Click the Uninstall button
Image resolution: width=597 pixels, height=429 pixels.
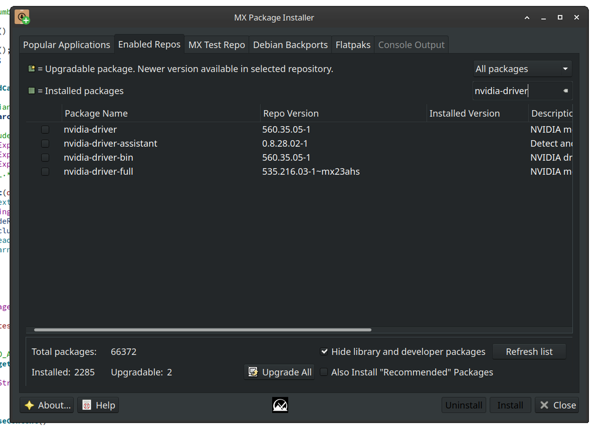click(464, 405)
